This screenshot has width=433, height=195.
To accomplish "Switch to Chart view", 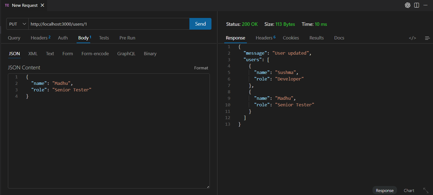I will [x=409, y=190].
